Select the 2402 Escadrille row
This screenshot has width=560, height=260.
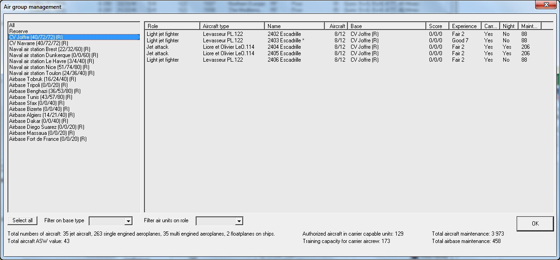coord(284,34)
